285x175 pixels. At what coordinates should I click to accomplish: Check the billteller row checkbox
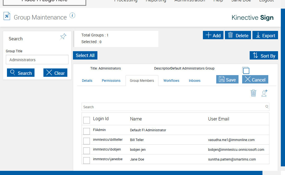pos(87,141)
